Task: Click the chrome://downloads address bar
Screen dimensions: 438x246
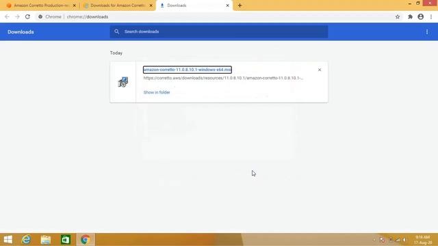Action: [x=218, y=16]
